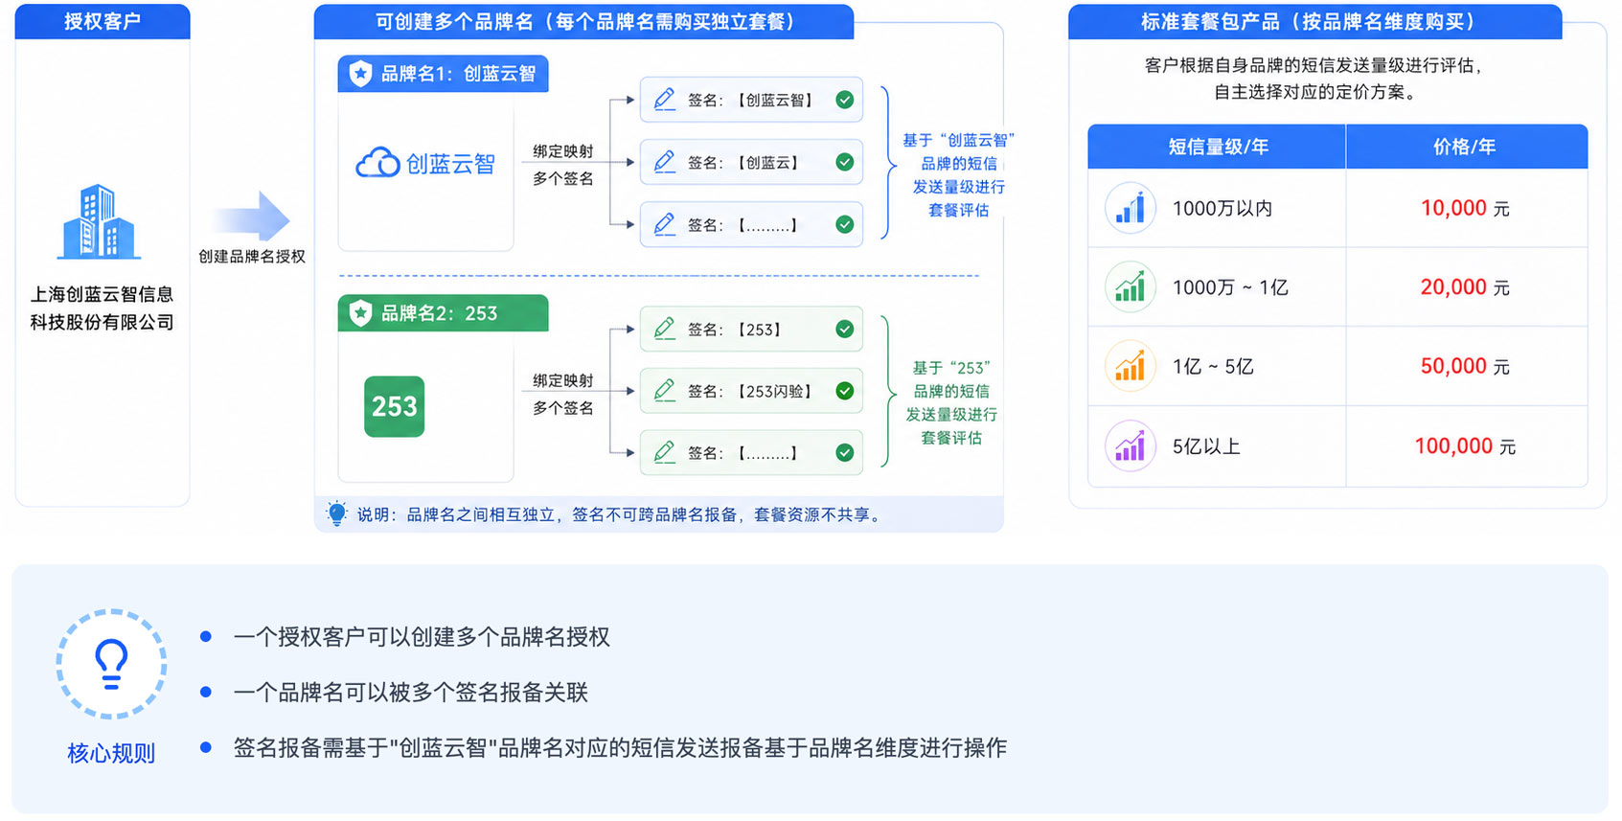The image size is (1622, 821).
Task: Click the blue bar chart icon for 1000万以内
Action: 1131,208
